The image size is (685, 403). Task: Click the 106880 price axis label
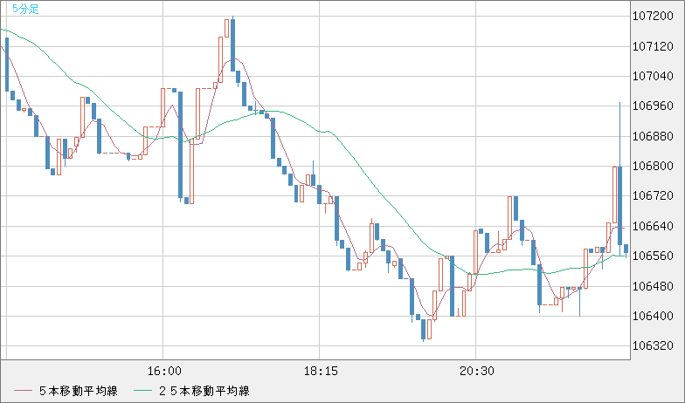pos(653,136)
